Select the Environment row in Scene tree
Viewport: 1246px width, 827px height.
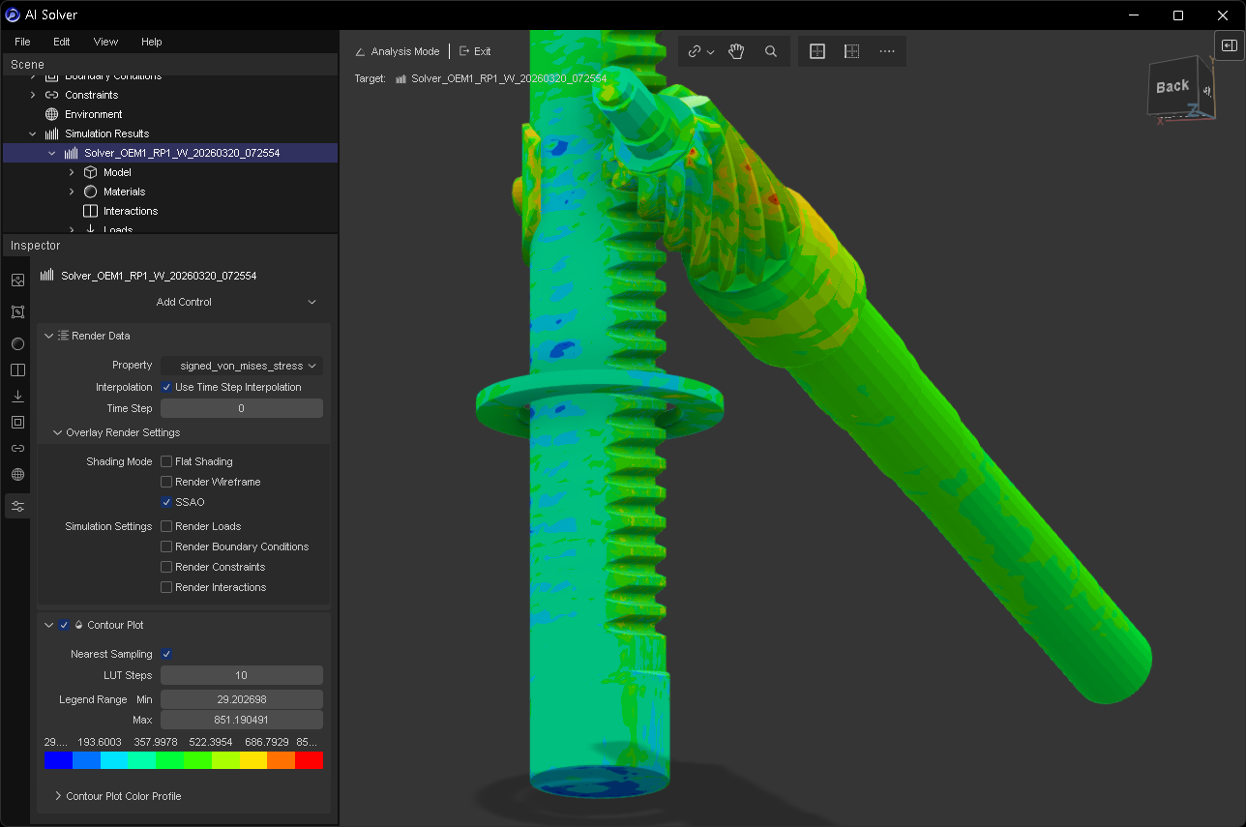point(170,114)
